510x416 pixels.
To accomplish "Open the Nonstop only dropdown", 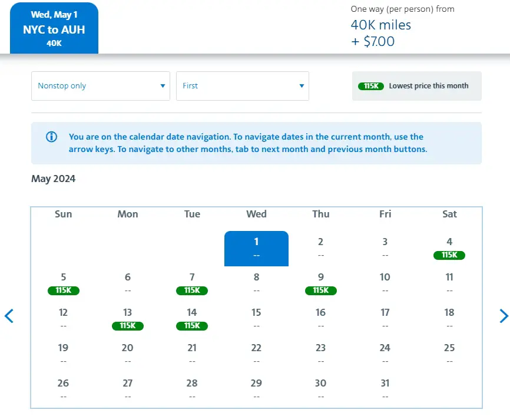I will (x=101, y=86).
